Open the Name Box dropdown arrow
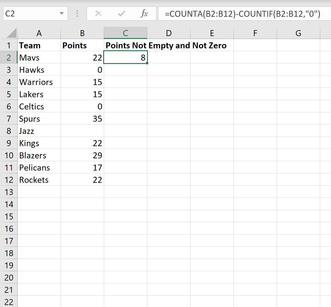Screen dimensions: 331x307 pyautogui.click(x=62, y=14)
